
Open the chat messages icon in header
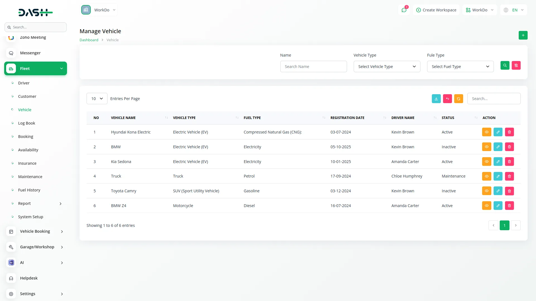[404, 10]
